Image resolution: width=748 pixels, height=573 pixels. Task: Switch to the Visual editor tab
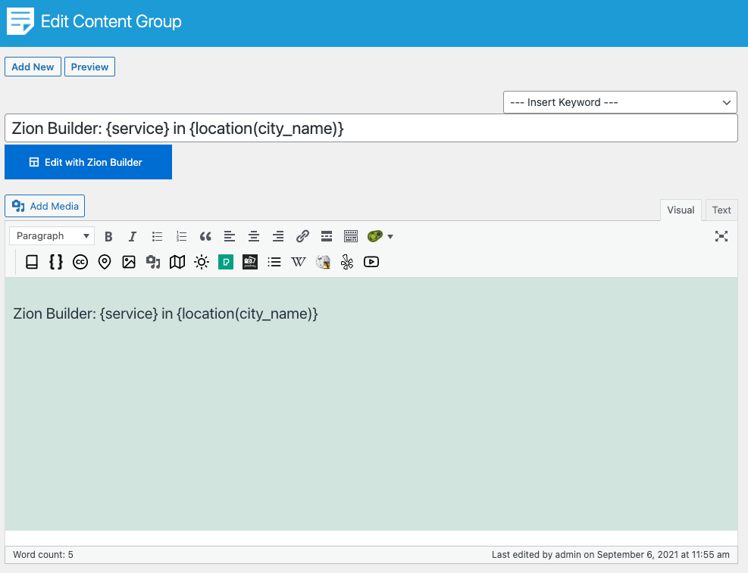[x=681, y=210]
